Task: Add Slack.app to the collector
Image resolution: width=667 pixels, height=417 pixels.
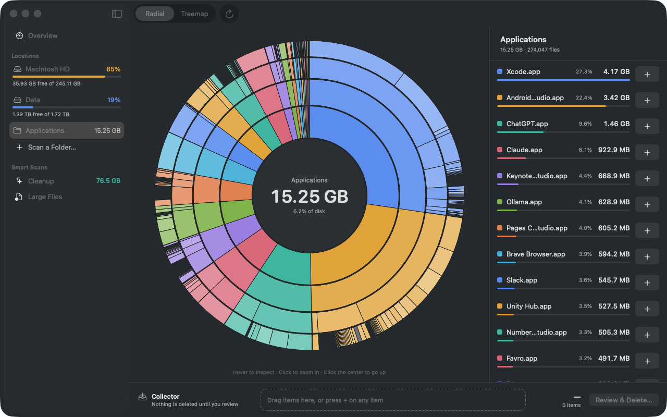Action: (647, 283)
